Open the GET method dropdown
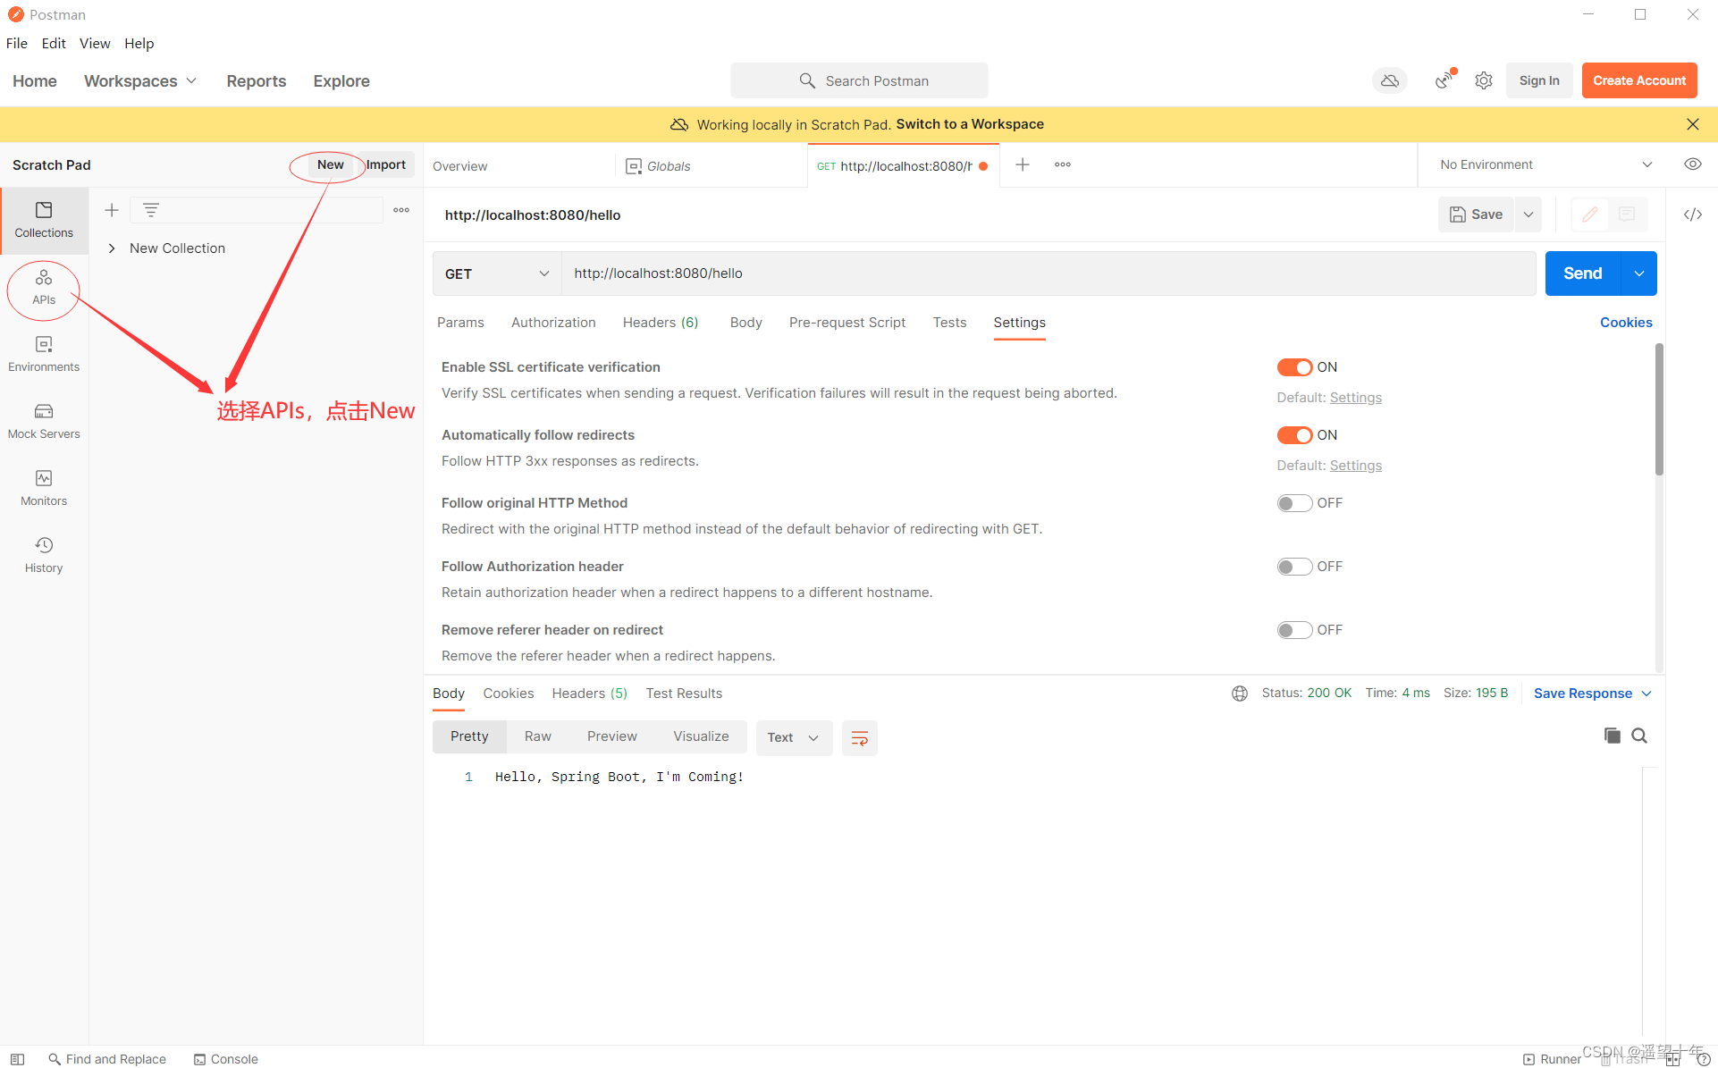Viewport: 1718px width, 1068px height. click(x=497, y=273)
